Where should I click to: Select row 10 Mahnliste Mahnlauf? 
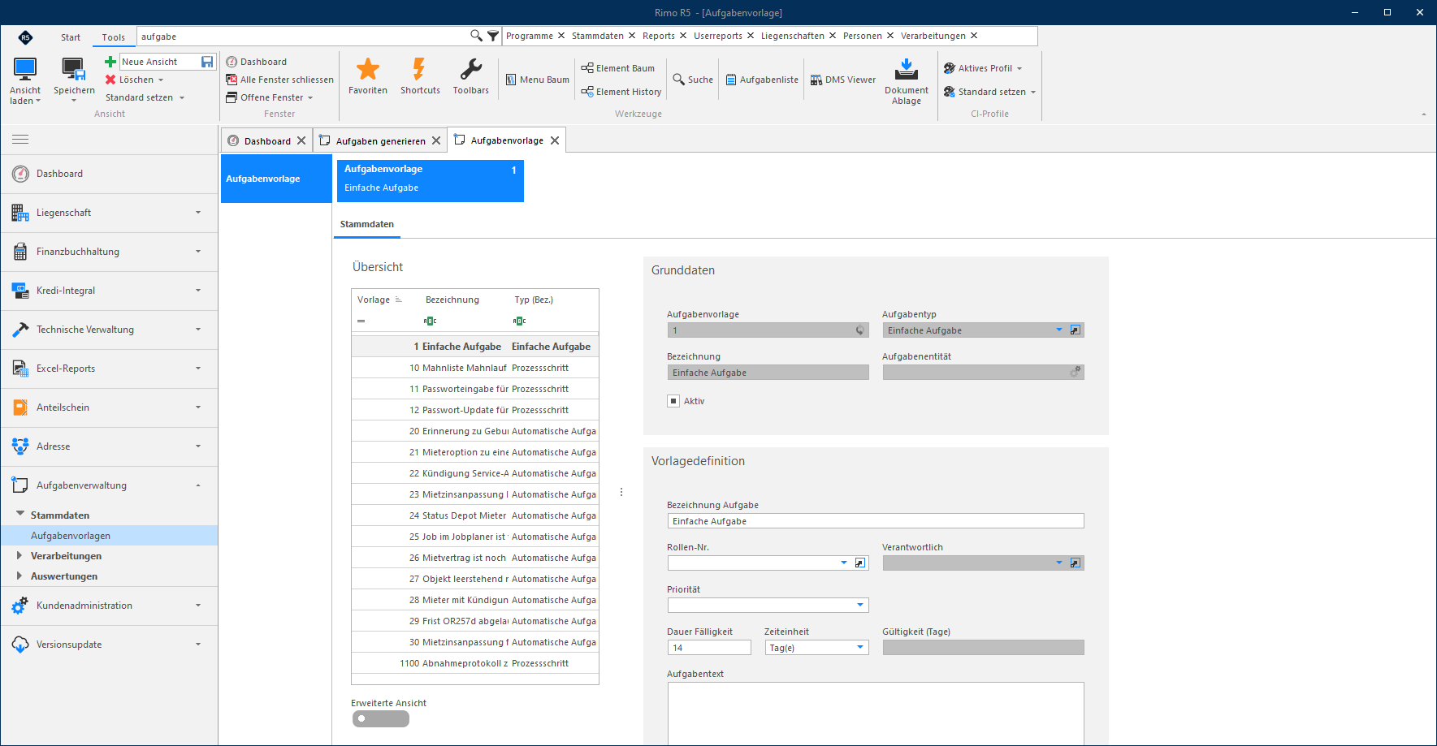point(475,368)
